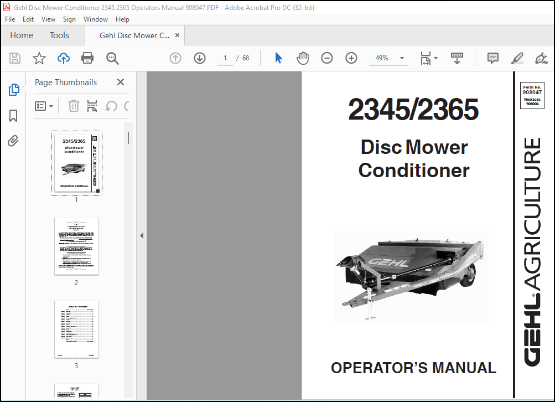Rotate page counterclockwise

[x=111, y=106]
